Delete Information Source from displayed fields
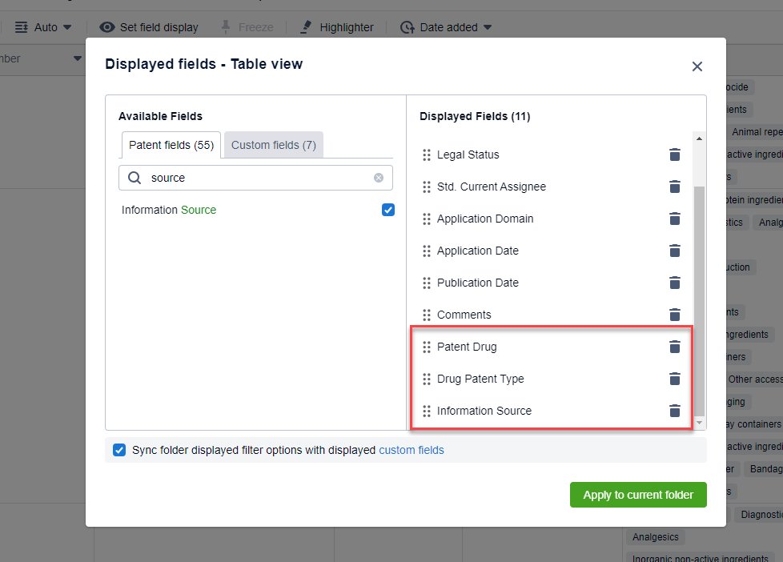 pyautogui.click(x=674, y=411)
